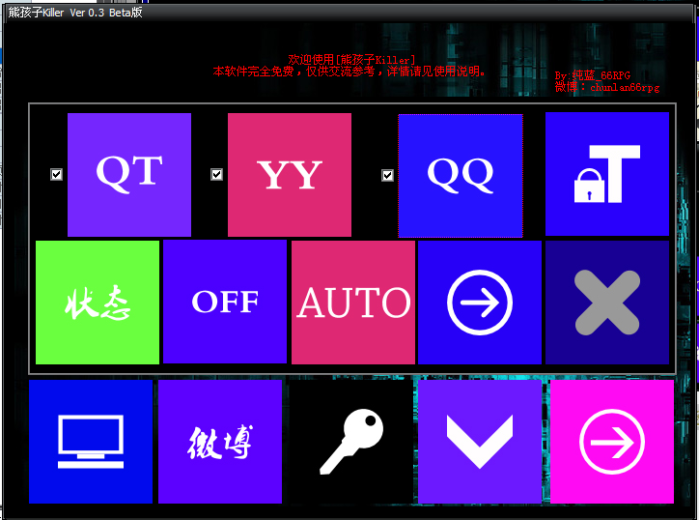Click the pink AUTO tile
The height and width of the screenshot is (520, 699).
tap(353, 303)
